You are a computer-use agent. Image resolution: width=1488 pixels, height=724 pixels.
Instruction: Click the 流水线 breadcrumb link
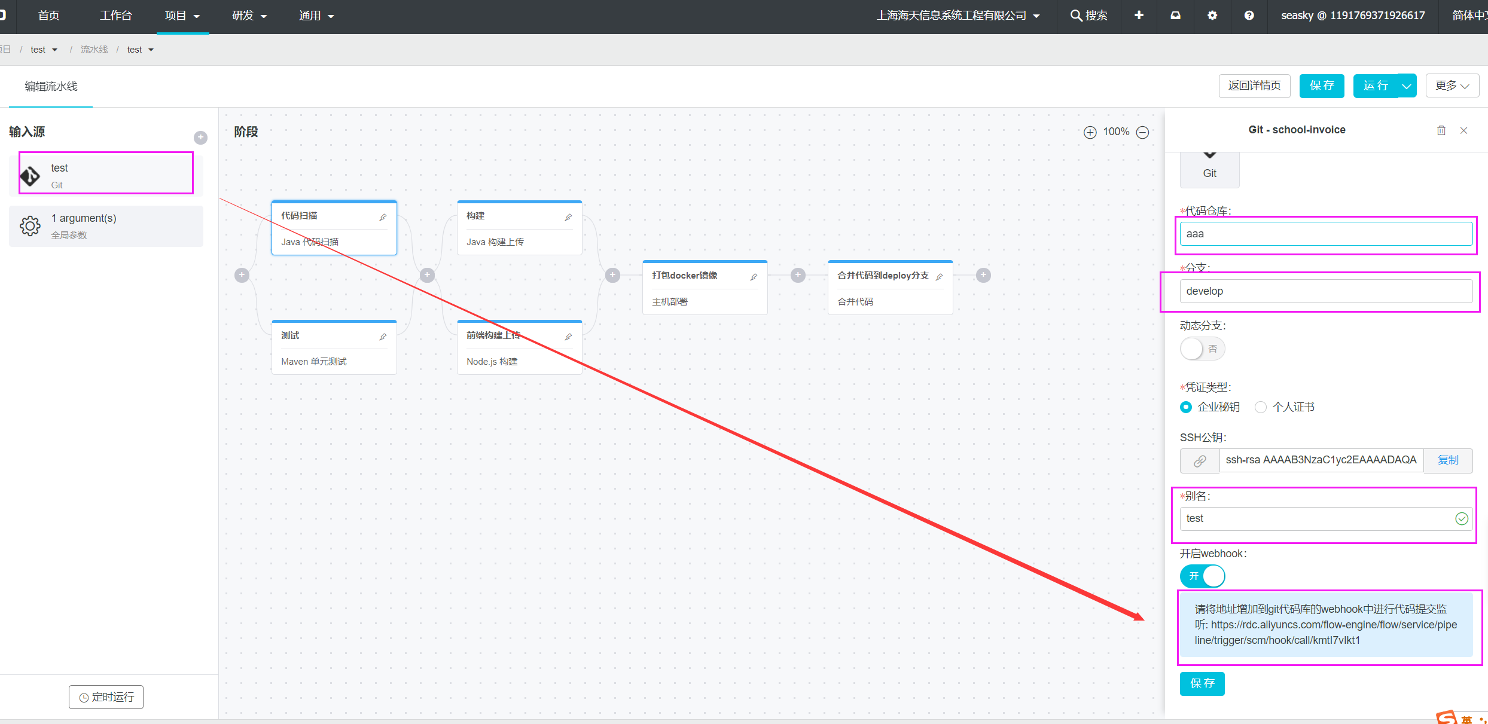(x=94, y=50)
